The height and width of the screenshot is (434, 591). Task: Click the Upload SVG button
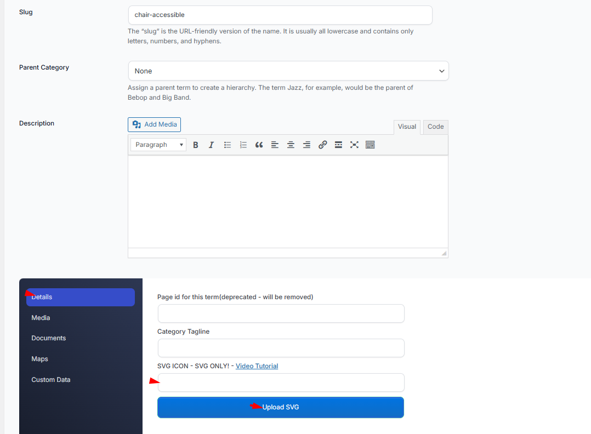pyautogui.click(x=281, y=407)
